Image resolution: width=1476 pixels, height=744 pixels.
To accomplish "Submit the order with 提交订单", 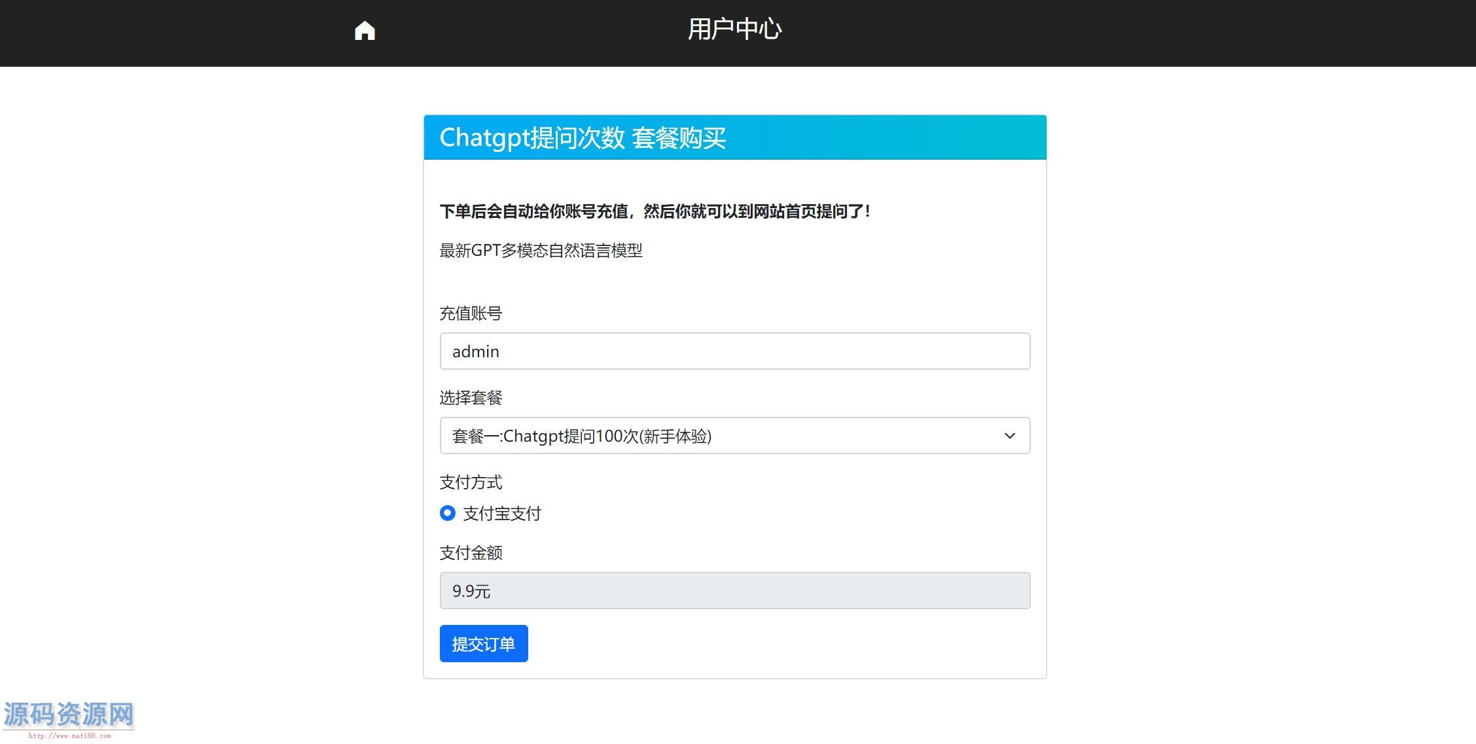I will tap(484, 644).
